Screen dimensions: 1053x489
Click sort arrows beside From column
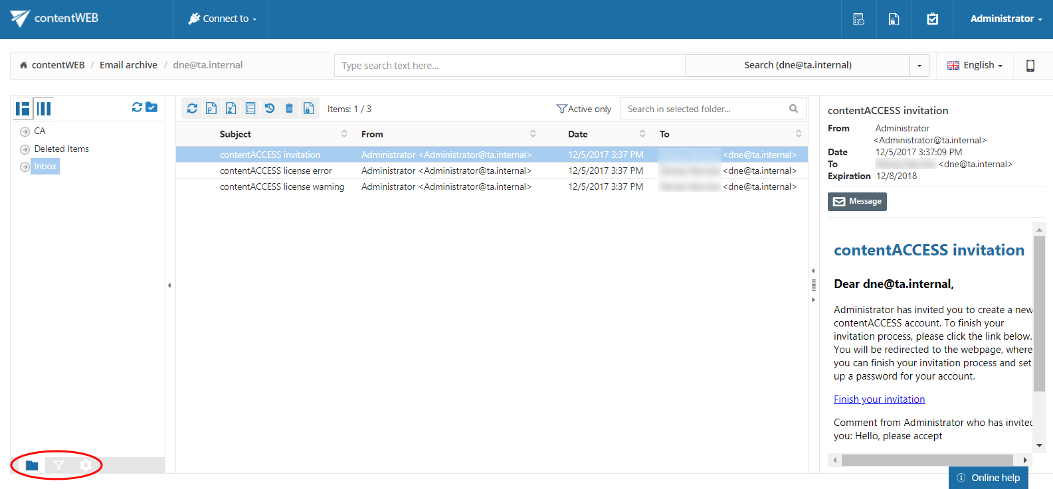(533, 134)
